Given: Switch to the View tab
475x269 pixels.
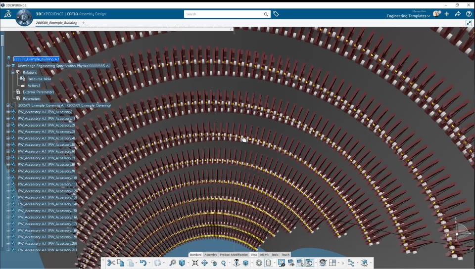Looking at the screenshot, I should [x=254, y=255].
